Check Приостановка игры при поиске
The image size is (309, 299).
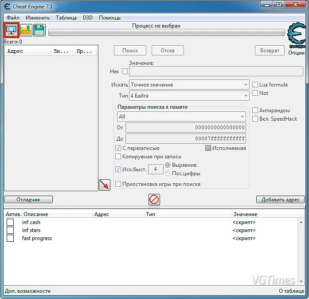118,184
